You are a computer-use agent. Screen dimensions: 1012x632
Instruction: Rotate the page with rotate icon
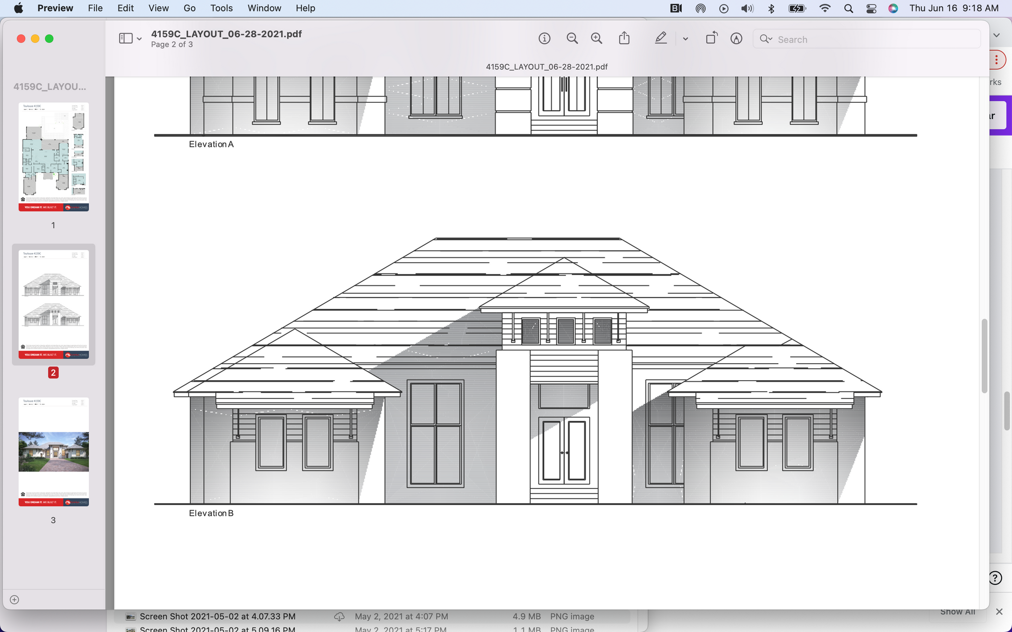711,39
